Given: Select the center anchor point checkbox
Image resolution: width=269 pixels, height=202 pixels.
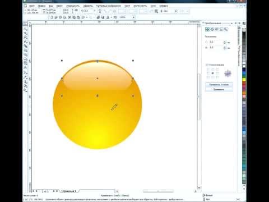Looking at the screenshot, I should click(212, 73).
